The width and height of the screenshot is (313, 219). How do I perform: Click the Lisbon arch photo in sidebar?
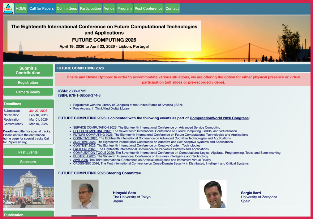(x=28, y=188)
